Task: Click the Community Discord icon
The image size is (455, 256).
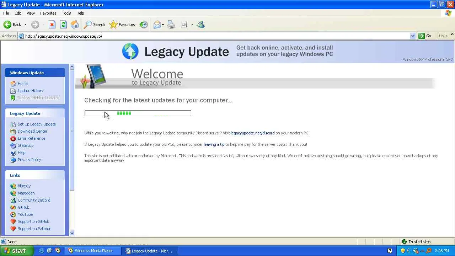Action: coord(13,200)
